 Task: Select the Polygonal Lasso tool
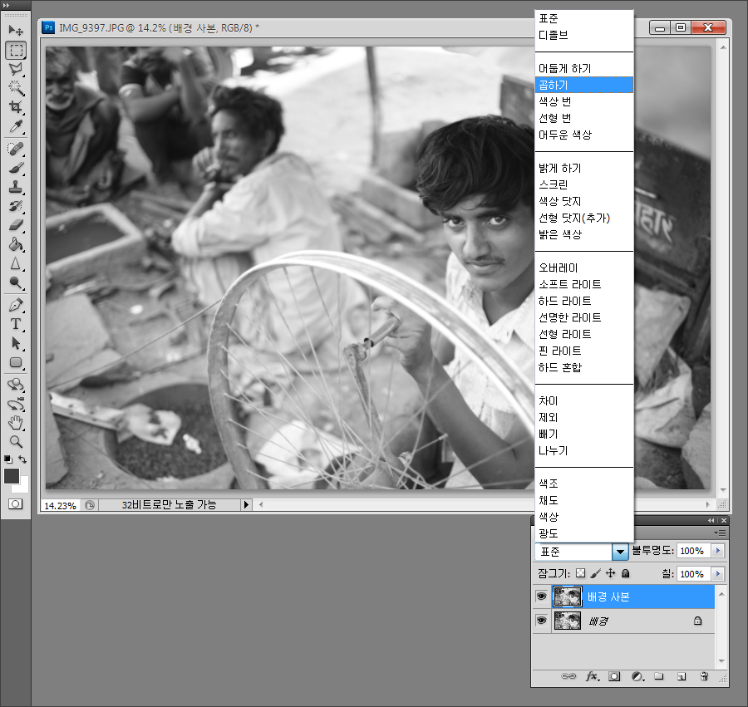pyautogui.click(x=16, y=69)
